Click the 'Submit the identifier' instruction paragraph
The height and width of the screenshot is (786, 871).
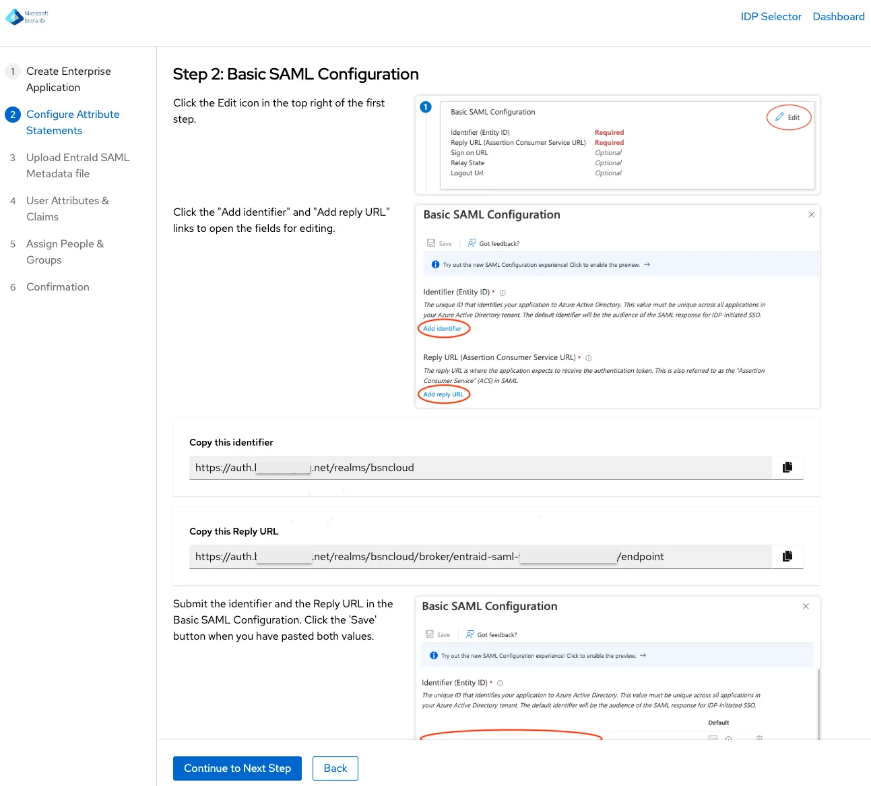click(283, 620)
